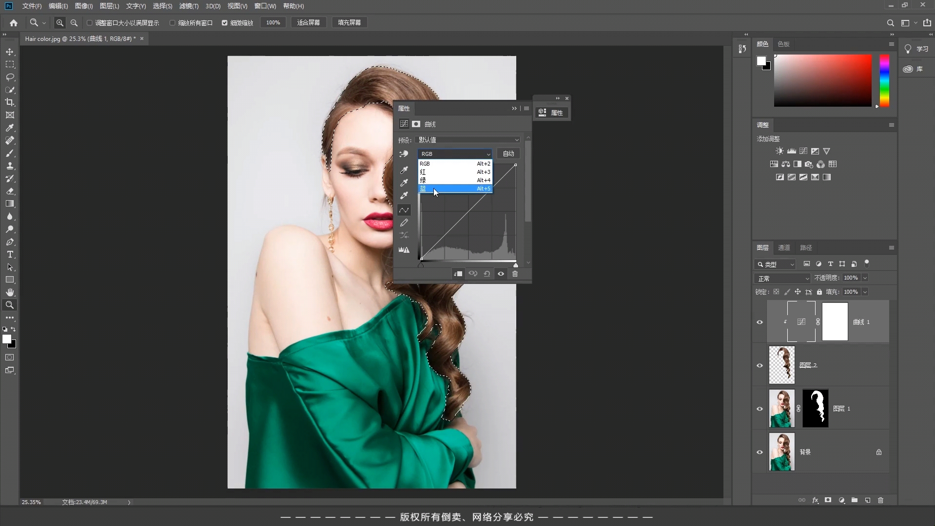Select the Lasso tool
The image size is (935, 526).
pos(10,77)
